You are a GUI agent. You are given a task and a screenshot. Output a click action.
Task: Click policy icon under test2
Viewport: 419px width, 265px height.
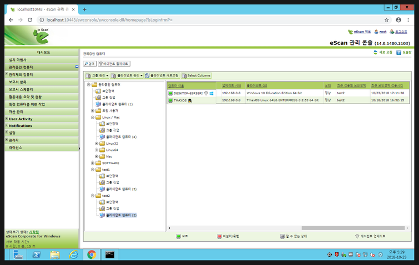click(102, 202)
